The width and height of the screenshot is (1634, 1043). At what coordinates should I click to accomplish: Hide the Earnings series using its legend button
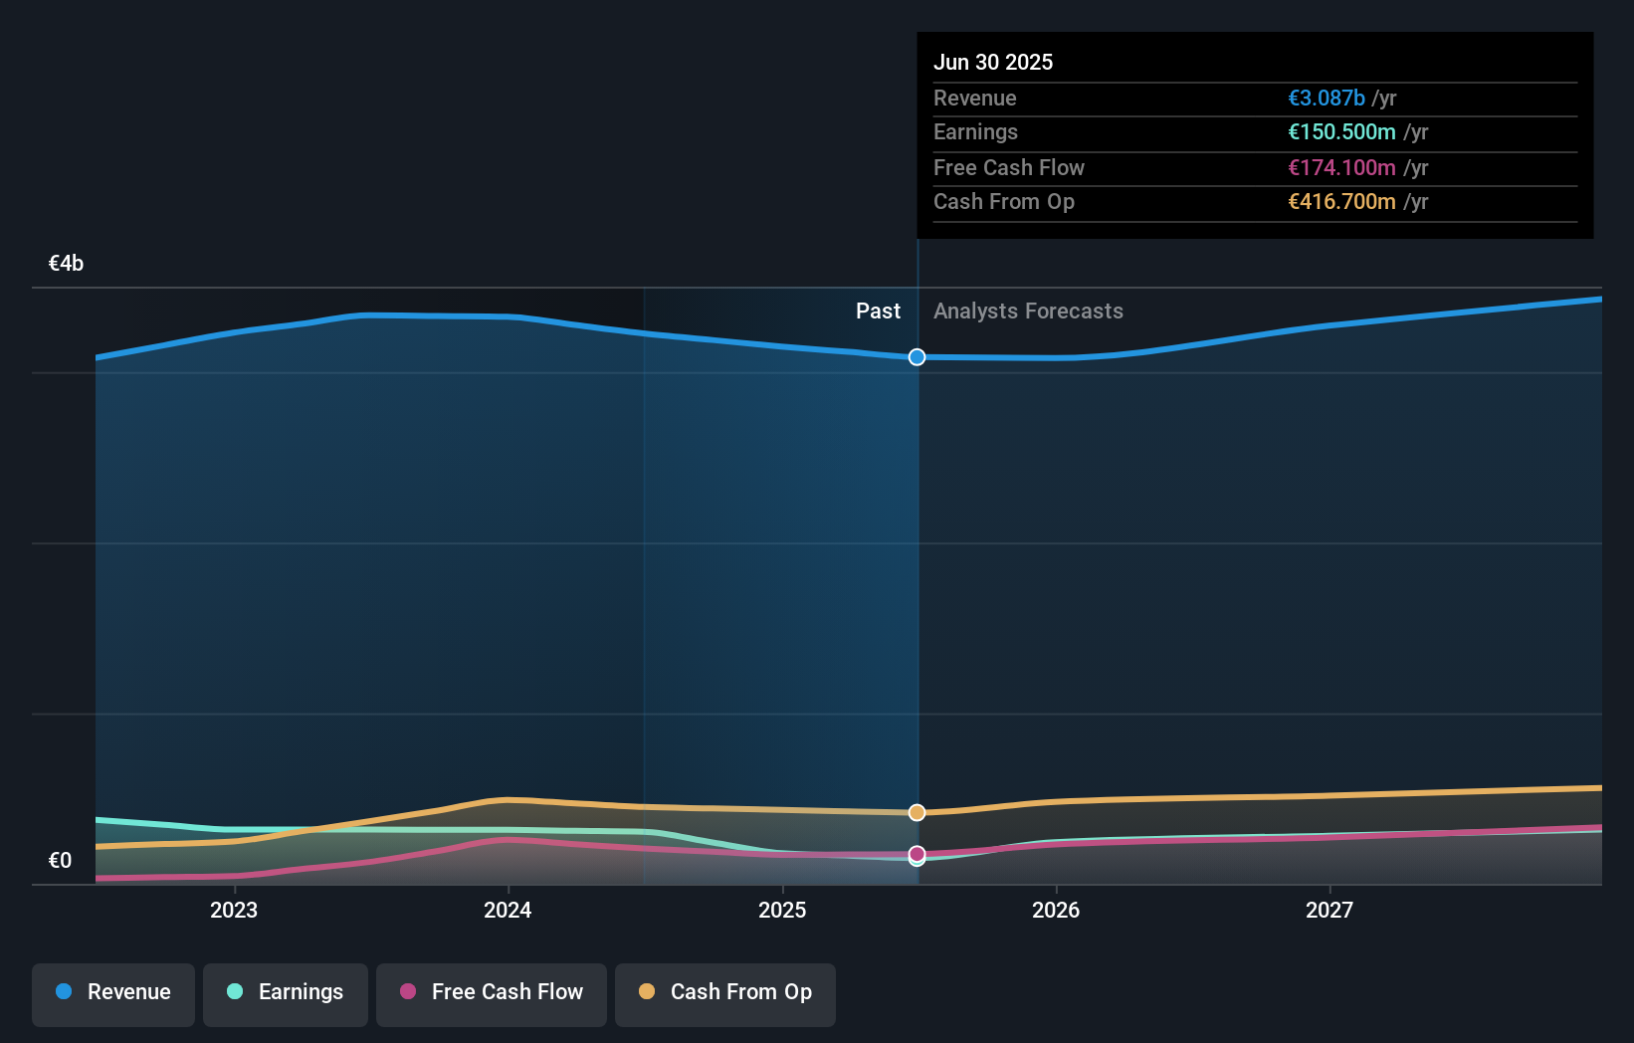coord(286,994)
